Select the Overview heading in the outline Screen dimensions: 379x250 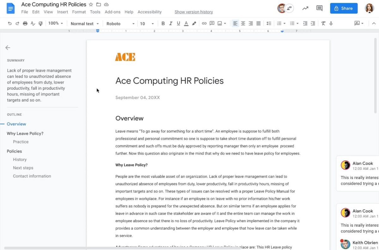[x=16, y=124]
